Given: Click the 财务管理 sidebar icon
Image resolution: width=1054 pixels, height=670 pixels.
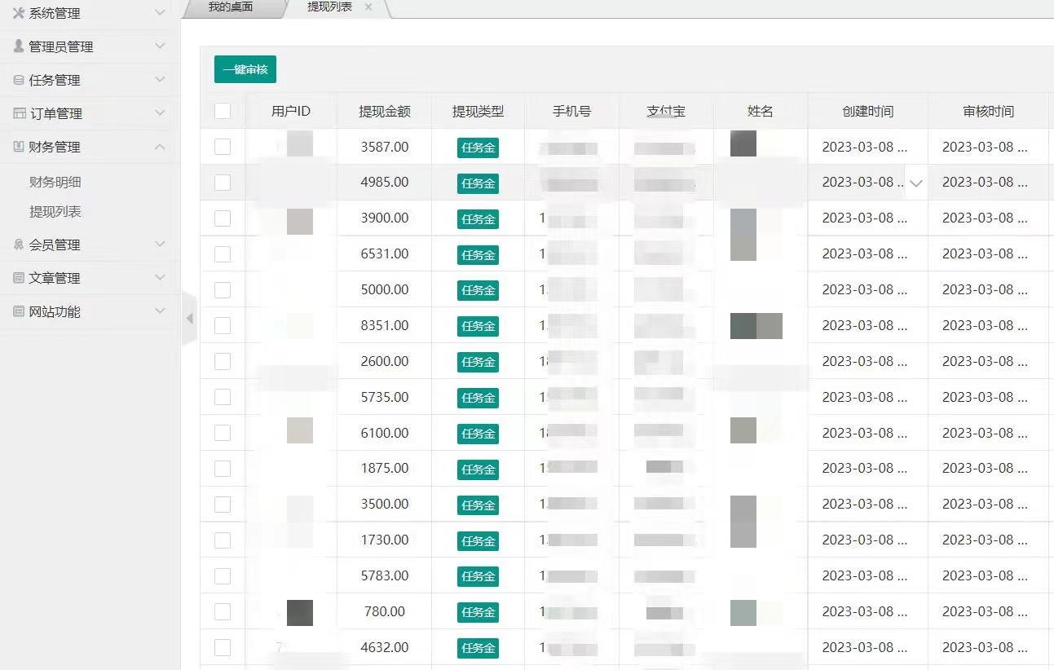Looking at the screenshot, I should pyautogui.click(x=18, y=147).
